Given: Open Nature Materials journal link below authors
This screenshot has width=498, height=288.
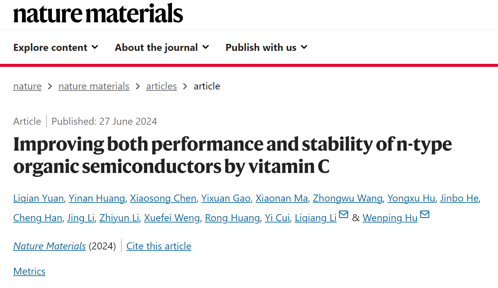Looking at the screenshot, I should click(x=50, y=246).
